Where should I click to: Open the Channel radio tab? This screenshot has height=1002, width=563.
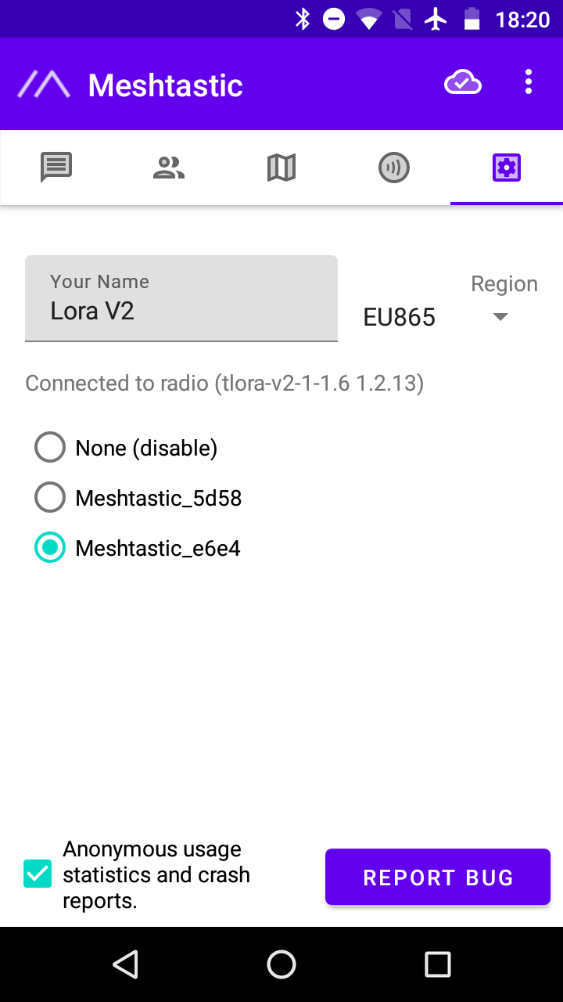(394, 168)
